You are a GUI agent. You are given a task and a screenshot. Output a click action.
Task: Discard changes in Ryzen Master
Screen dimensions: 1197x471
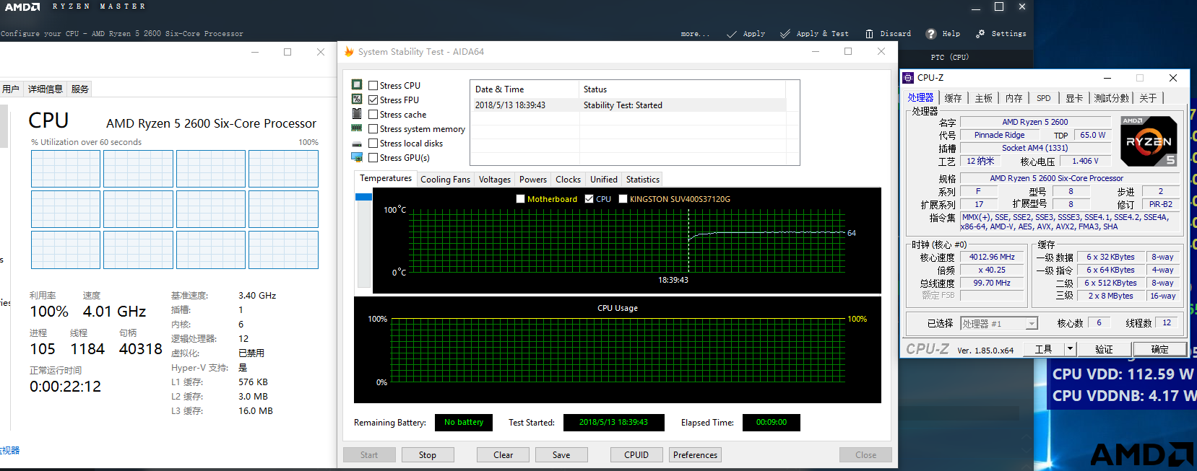[x=888, y=34]
